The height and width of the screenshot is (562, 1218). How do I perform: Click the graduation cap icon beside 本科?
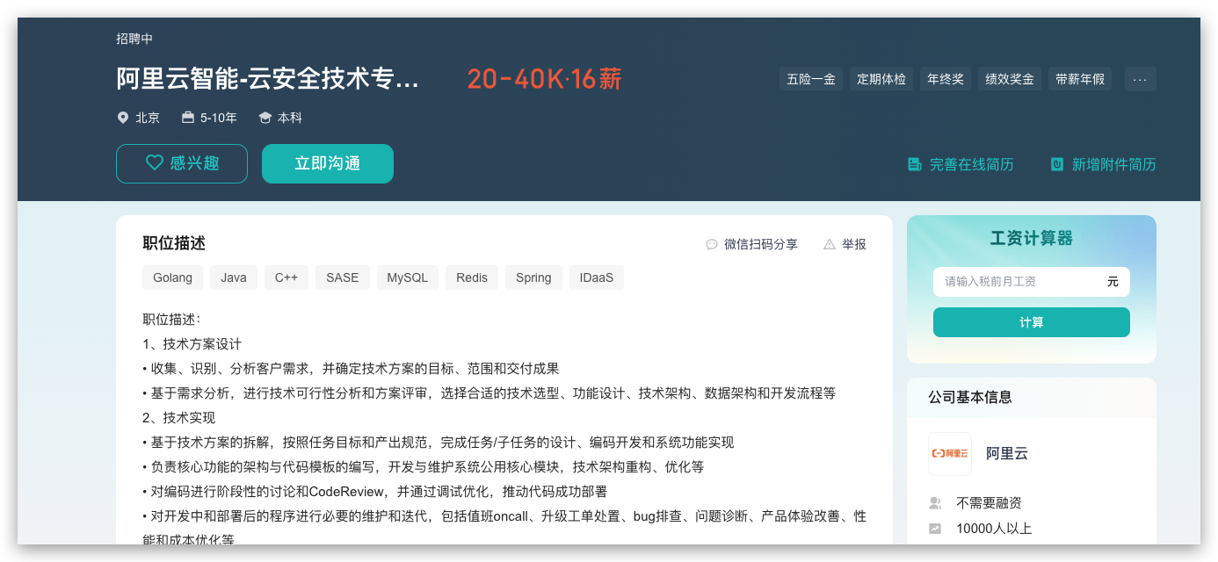point(265,118)
